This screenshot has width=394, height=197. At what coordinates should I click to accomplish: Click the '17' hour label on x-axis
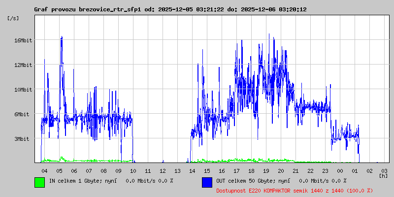click(x=236, y=171)
